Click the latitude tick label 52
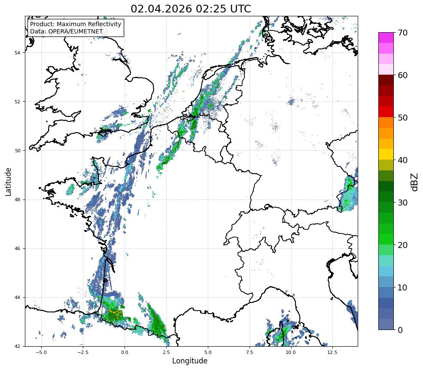This screenshot has width=423, height=369. (17, 102)
